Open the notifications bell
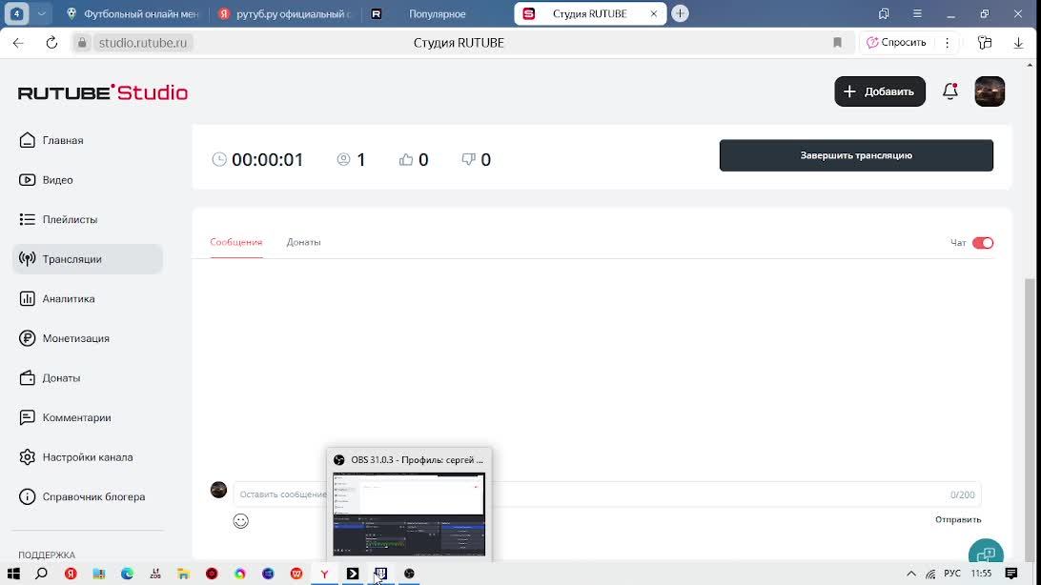 (x=950, y=91)
